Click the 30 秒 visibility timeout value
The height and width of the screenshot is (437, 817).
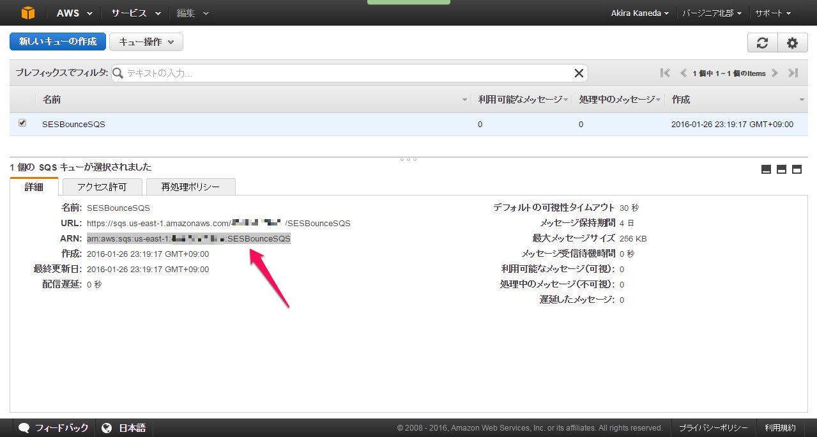pos(629,208)
